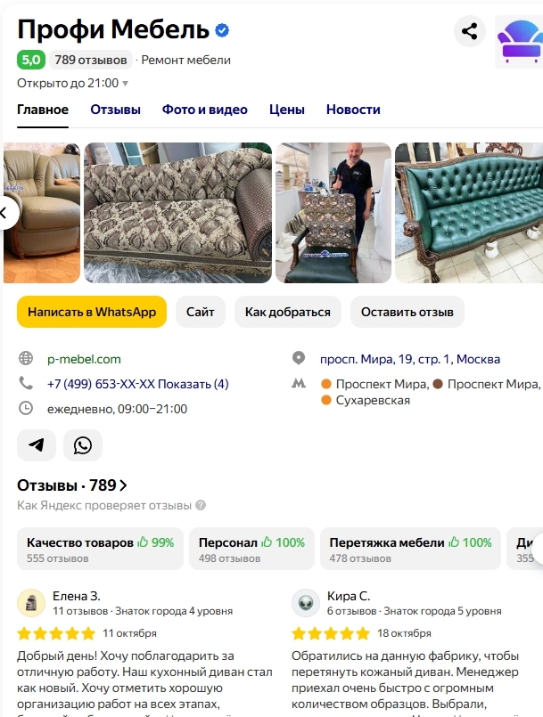
Task: Expand the Отзывы · 789 section
Action: pos(72,485)
